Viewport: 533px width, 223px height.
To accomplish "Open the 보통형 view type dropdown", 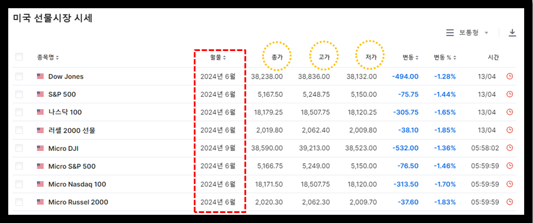I will (474, 32).
